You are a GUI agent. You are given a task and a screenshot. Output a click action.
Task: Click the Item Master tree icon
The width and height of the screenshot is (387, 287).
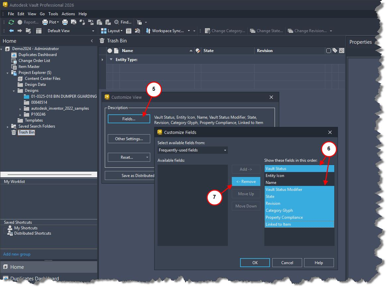[x=14, y=67]
